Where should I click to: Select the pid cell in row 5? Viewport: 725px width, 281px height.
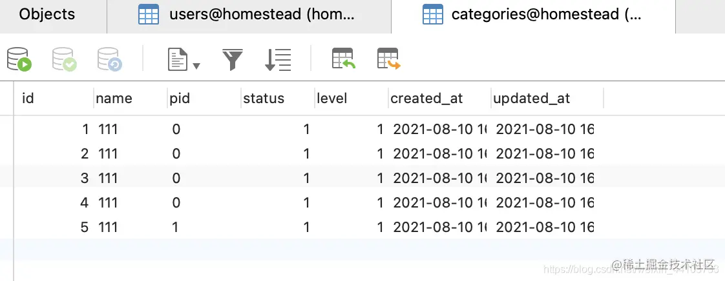[x=204, y=227]
